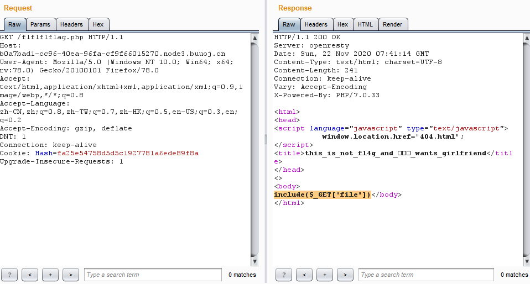Click the highlighted include($_GET["file"]) text
530x284 pixels.
coord(322,195)
